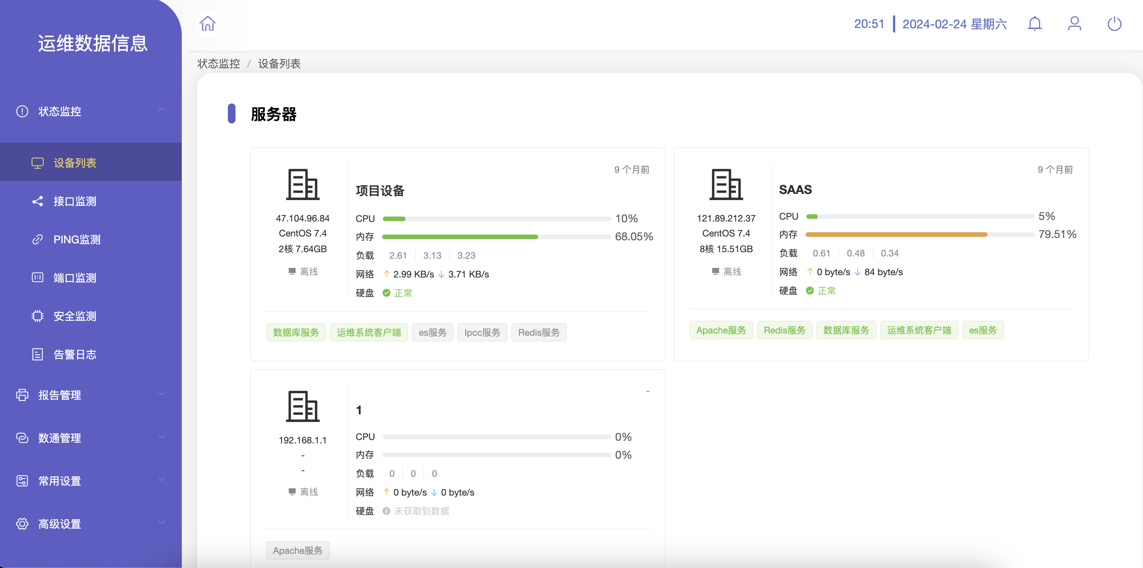Click the Ipcc服务 tag
Image resolution: width=1143 pixels, height=568 pixels.
click(x=482, y=332)
